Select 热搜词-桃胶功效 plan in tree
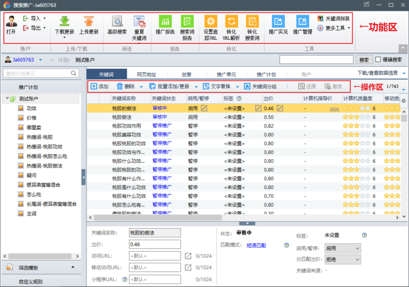The width and height of the screenshot is (409, 287). [44, 147]
